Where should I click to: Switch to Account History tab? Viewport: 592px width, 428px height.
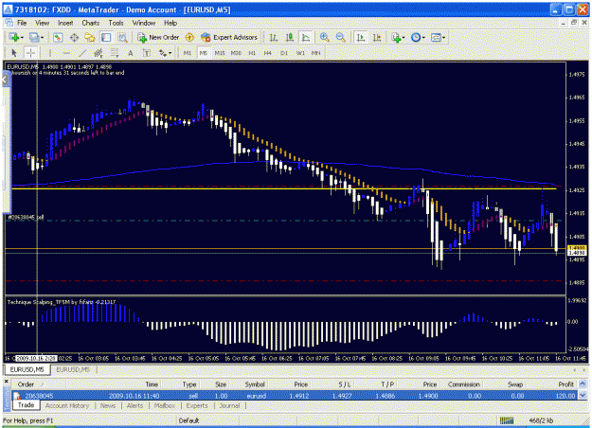(67, 405)
